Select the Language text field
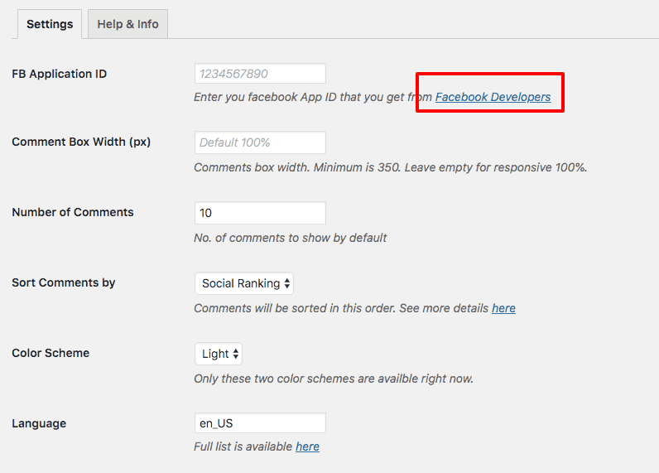 point(260,423)
